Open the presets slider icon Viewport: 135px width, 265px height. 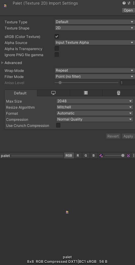(129, 3)
